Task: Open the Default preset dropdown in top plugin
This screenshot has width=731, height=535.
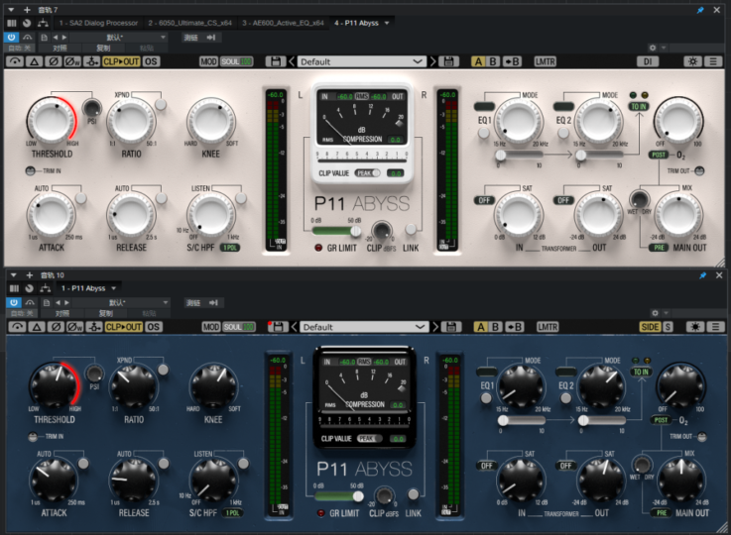Action: (x=361, y=61)
